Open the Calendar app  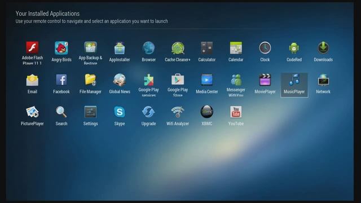[x=236, y=52]
